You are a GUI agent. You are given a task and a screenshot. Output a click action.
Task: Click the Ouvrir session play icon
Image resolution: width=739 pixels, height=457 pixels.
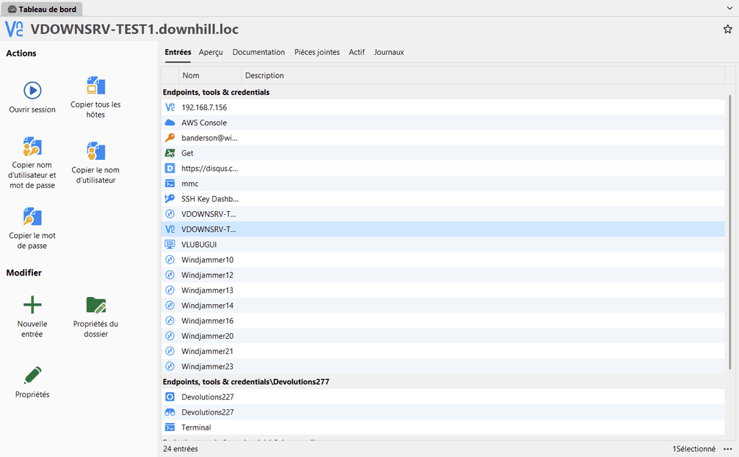32,90
